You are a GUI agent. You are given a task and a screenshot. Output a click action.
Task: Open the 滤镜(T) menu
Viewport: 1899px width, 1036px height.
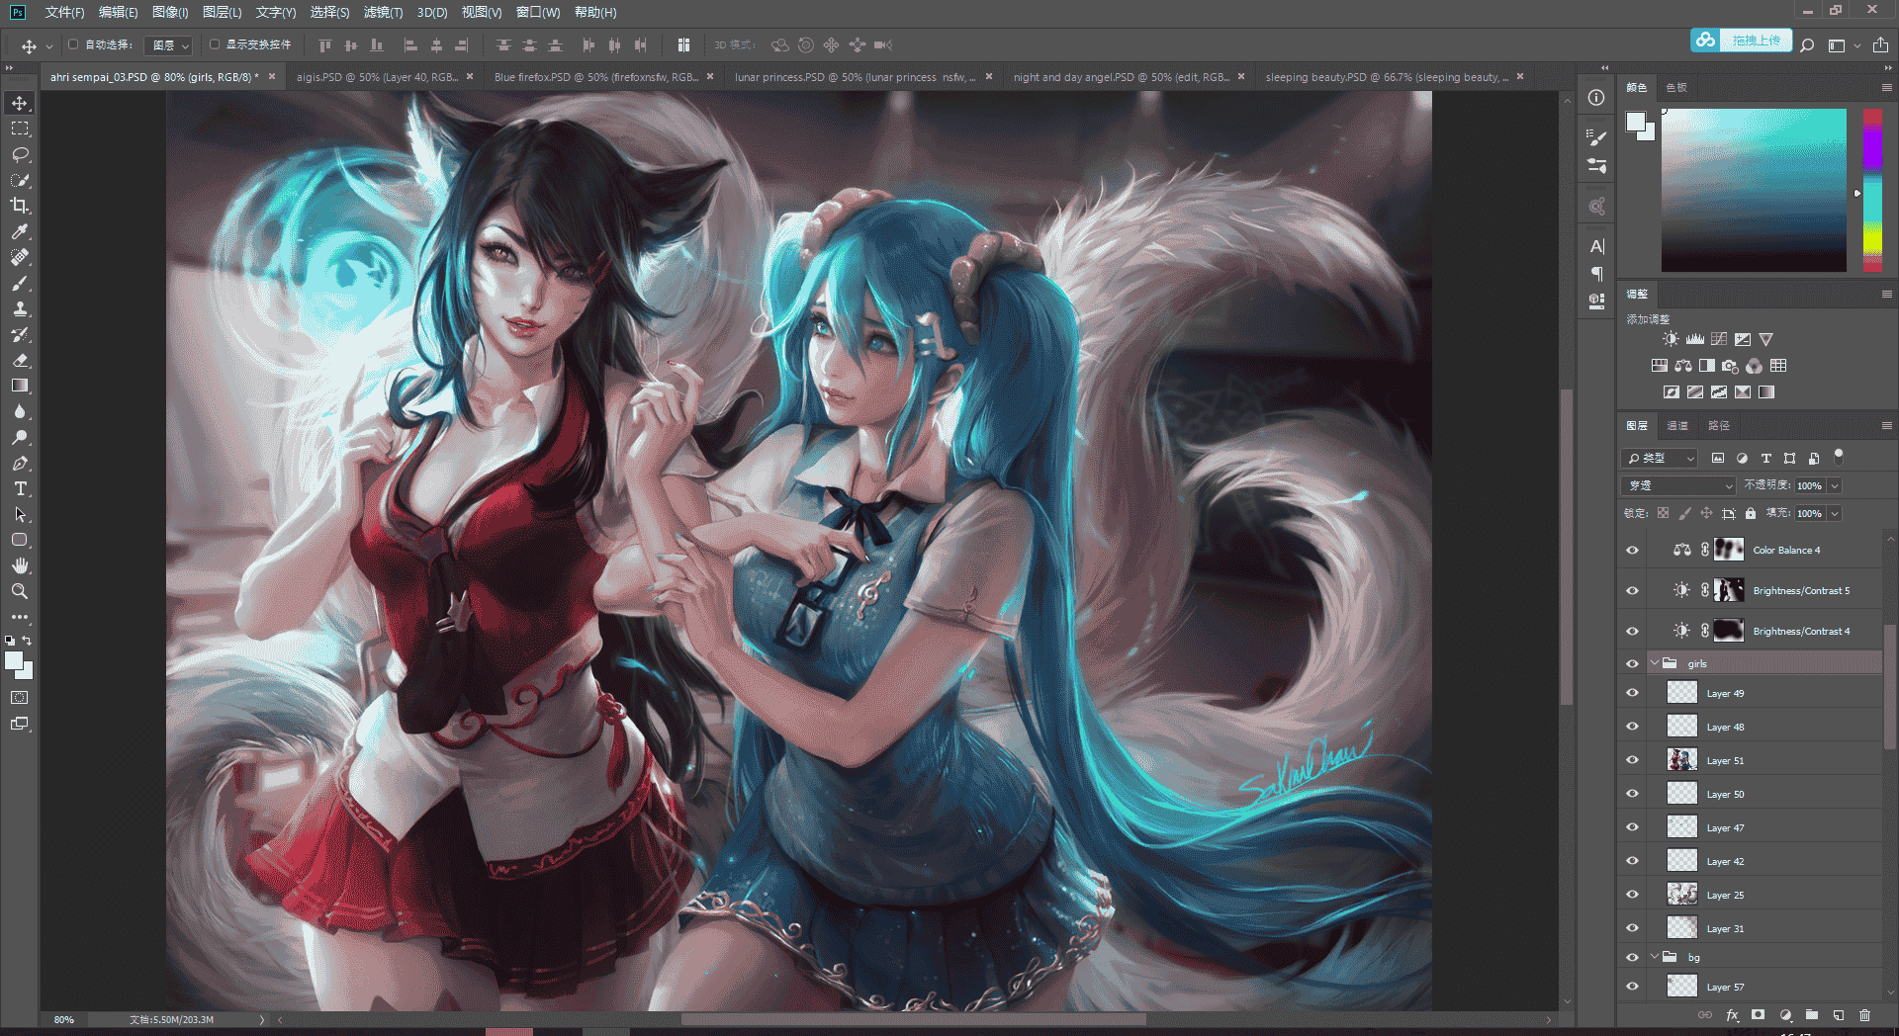pyautogui.click(x=383, y=12)
